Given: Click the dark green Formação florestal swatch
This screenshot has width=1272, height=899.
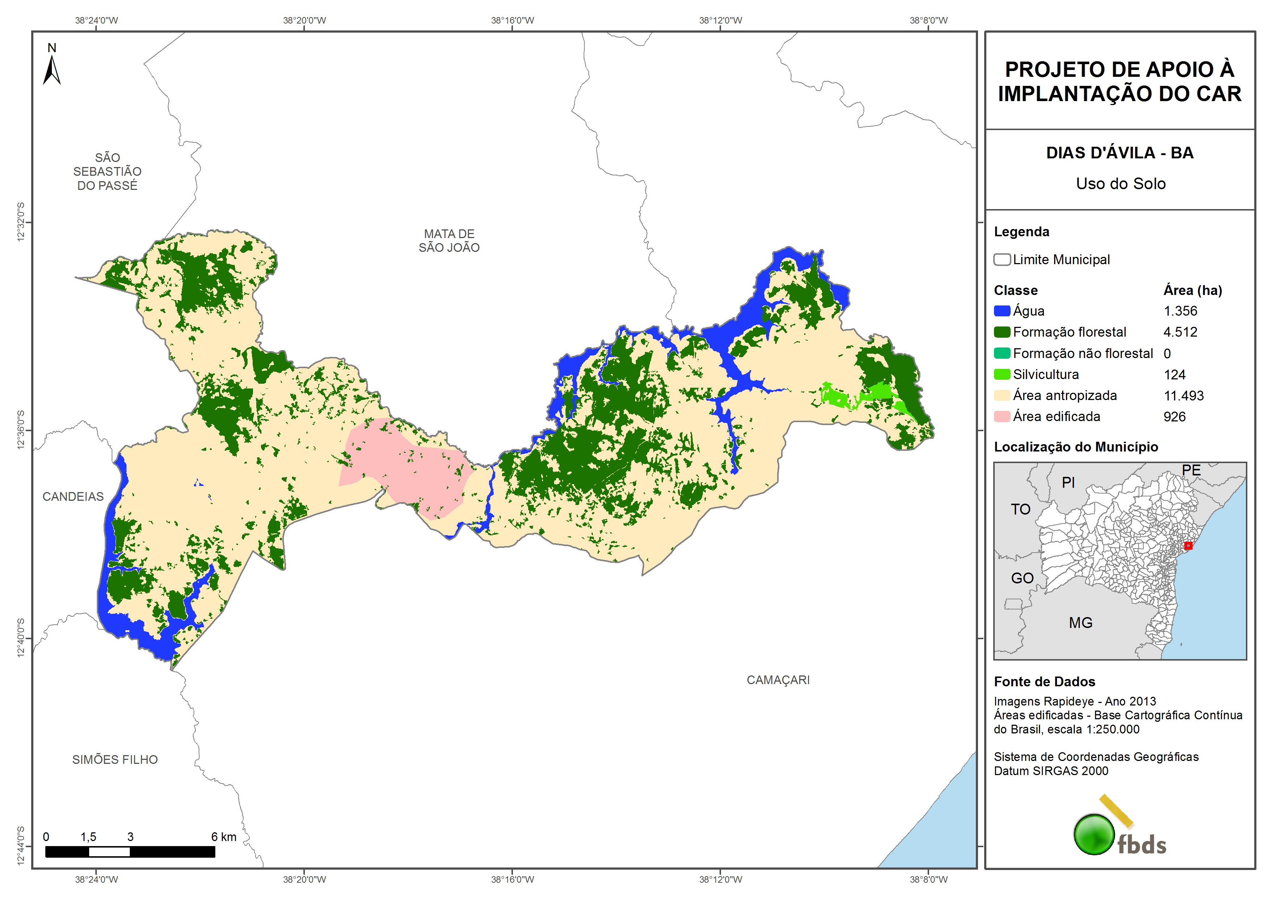Looking at the screenshot, I should [1002, 332].
